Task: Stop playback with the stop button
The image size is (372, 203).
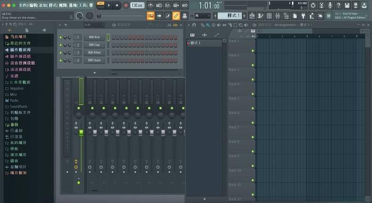Action: [117, 5]
